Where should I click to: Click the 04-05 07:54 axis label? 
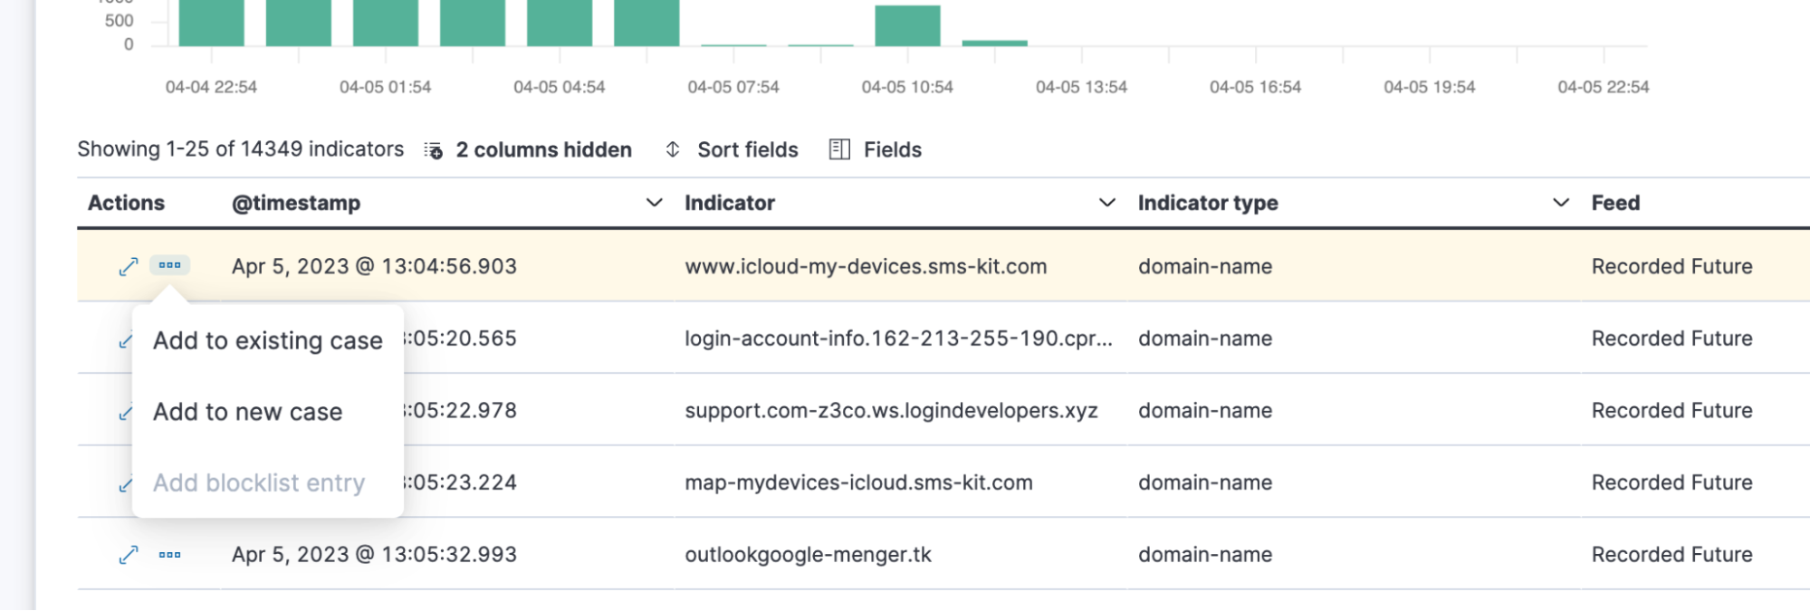click(x=733, y=87)
